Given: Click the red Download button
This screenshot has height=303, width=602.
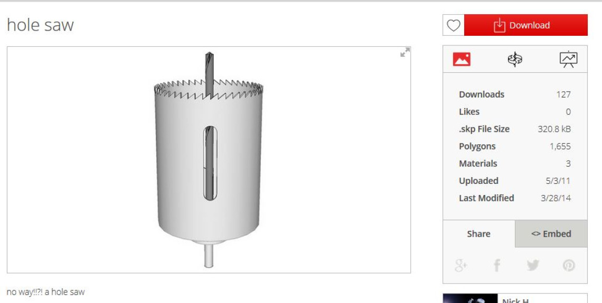Looking at the screenshot, I should tap(525, 25).
